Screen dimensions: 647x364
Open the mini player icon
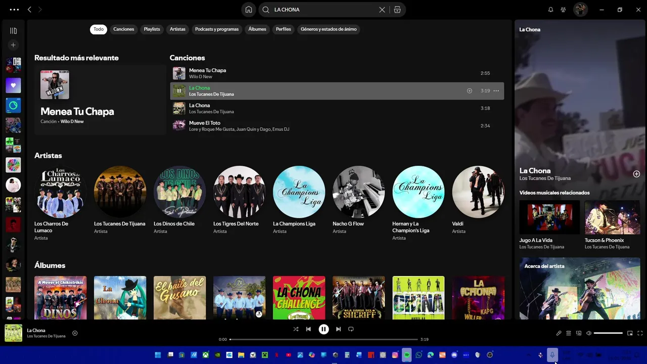pyautogui.click(x=630, y=333)
